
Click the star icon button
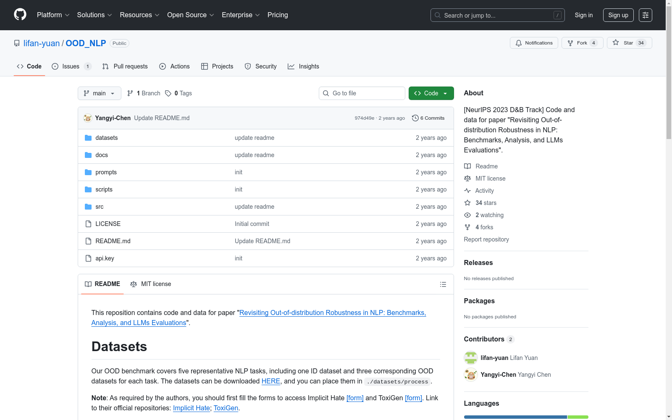[x=629, y=43]
